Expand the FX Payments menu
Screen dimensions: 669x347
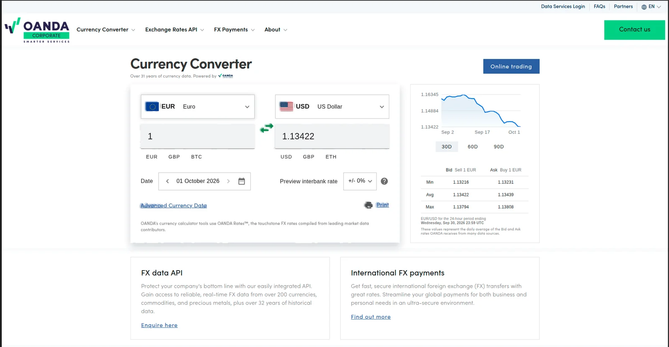(235, 30)
